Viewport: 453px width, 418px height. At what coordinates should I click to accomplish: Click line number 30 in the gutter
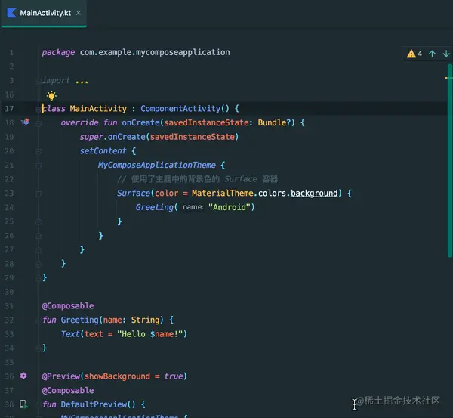pyautogui.click(x=9, y=292)
